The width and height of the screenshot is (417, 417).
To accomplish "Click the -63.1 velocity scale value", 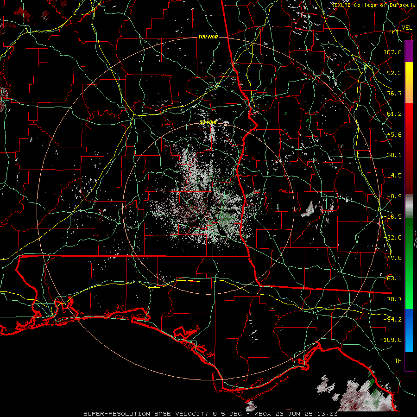I will 392,278.
